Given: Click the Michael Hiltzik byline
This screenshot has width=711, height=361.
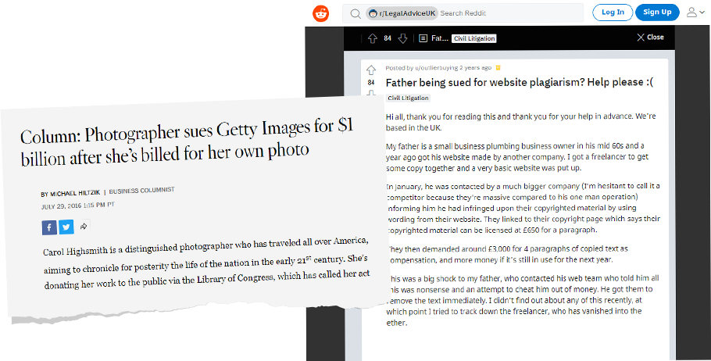Looking at the screenshot, I should (71, 194).
